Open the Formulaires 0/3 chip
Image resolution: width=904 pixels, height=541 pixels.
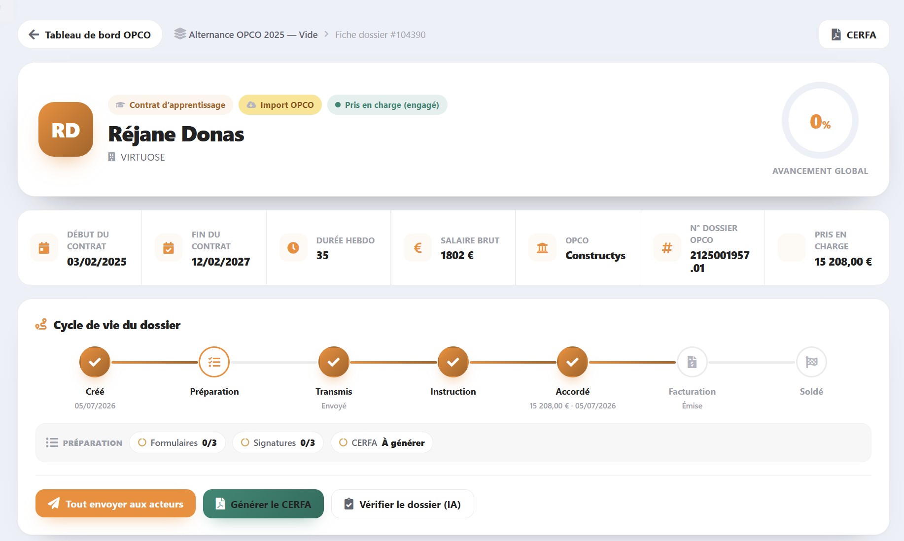tap(177, 442)
